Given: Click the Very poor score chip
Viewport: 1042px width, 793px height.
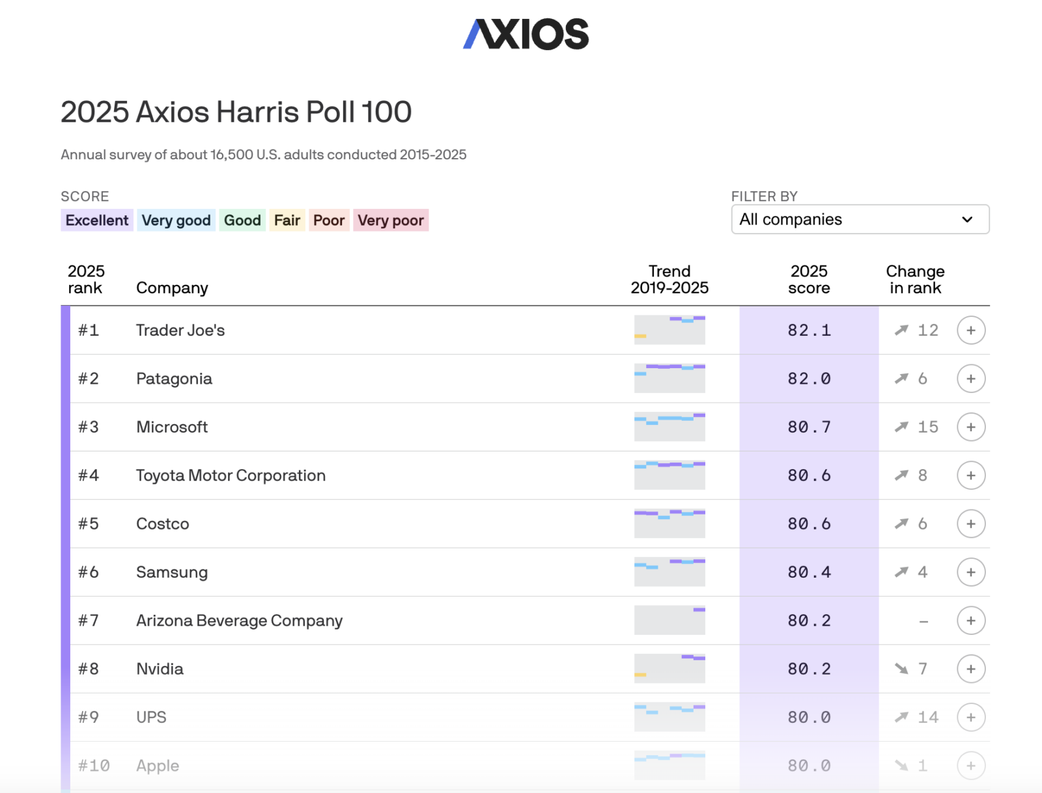Looking at the screenshot, I should (x=391, y=221).
